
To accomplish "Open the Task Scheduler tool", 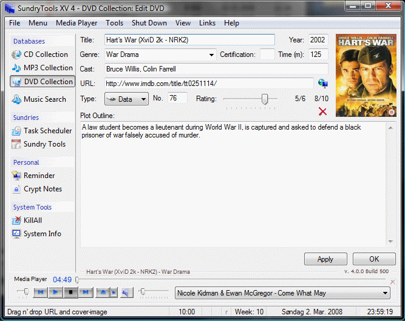I will (x=42, y=131).
